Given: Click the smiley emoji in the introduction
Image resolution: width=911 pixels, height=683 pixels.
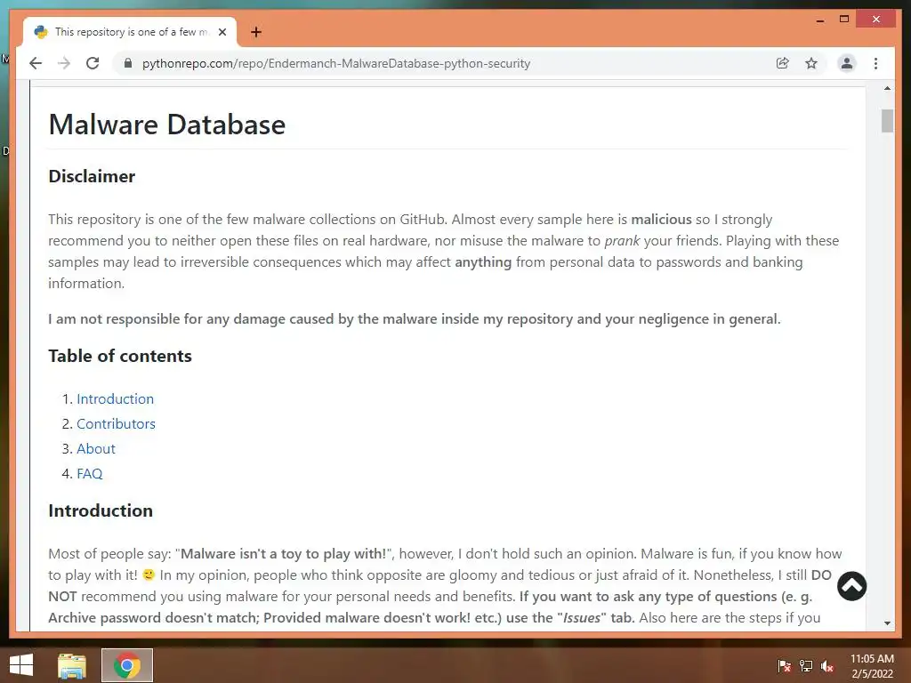Looking at the screenshot, I should [149, 575].
